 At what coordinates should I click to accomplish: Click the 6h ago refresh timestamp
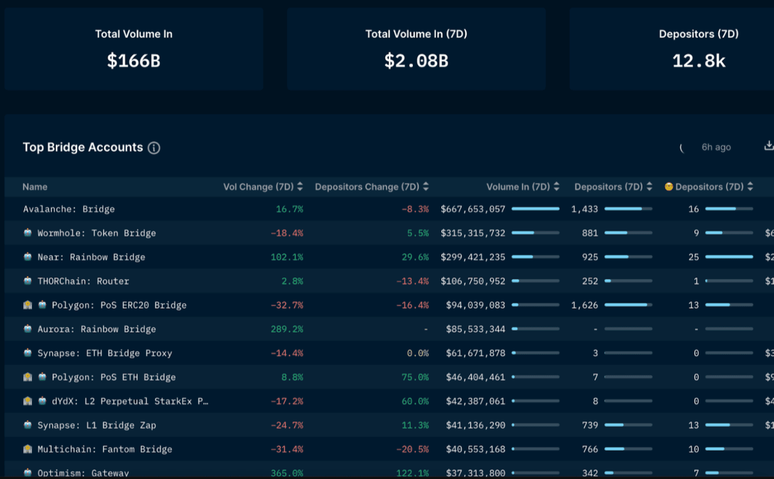tap(716, 147)
